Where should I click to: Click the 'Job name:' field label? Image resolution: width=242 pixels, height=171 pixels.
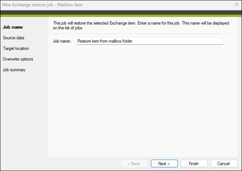coord(62,41)
